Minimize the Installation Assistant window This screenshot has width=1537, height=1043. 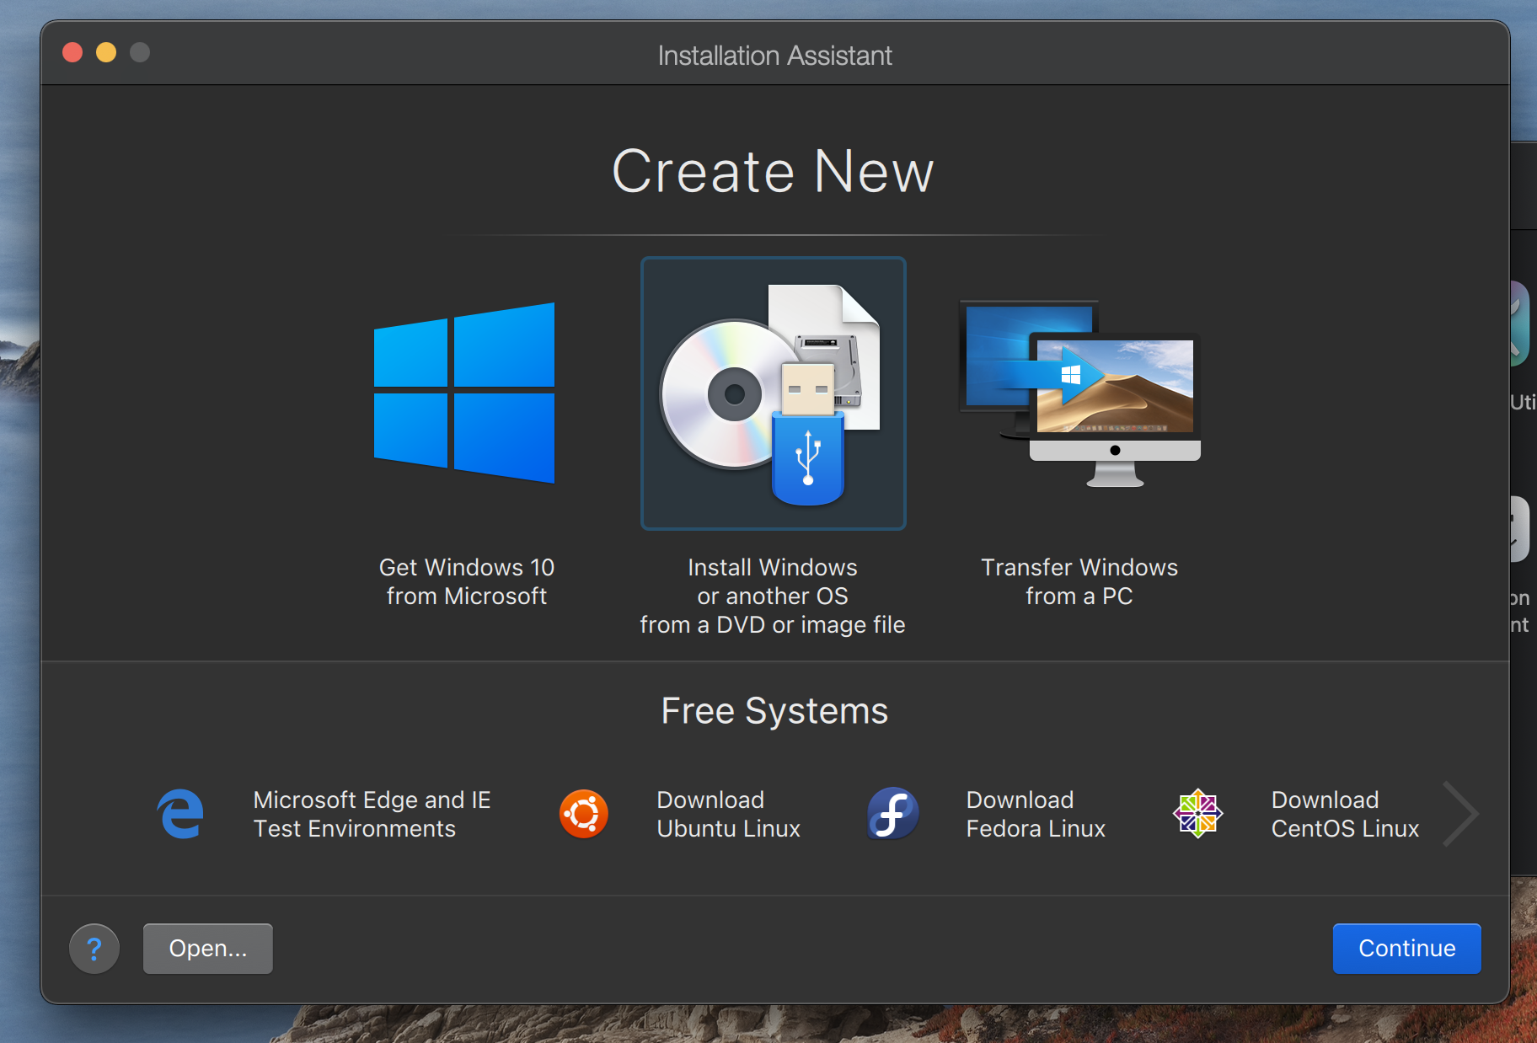[106, 52]
